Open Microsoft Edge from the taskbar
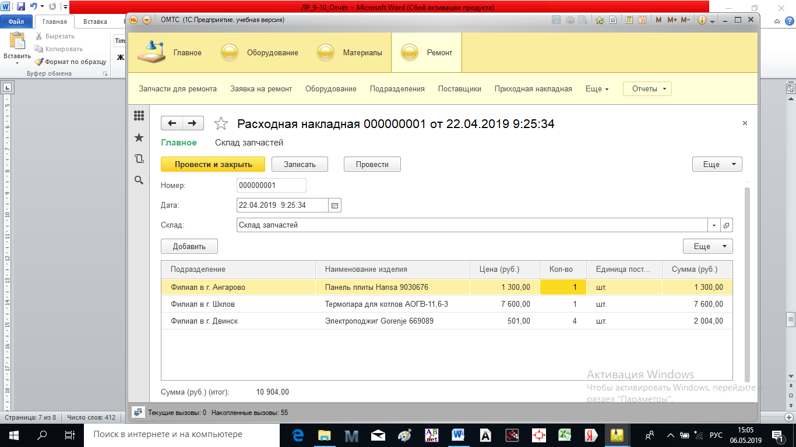Screen dimensions: 796x447 click(x=298, y=435)
